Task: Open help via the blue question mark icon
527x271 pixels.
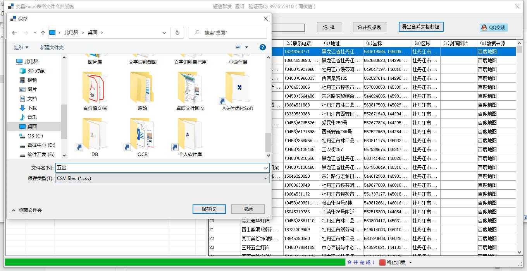Action: tap(263, 47)
